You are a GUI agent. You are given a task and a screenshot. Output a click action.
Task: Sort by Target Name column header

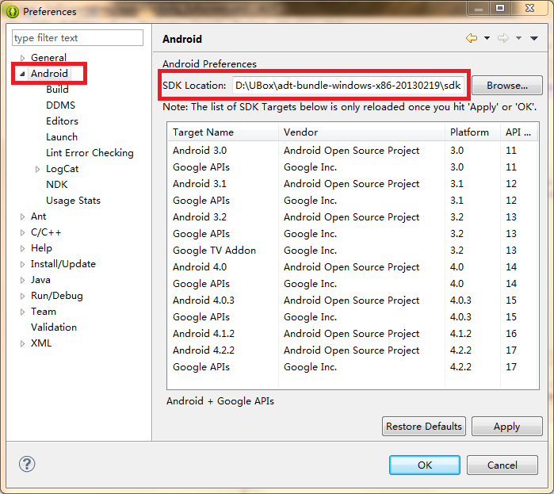223,132
